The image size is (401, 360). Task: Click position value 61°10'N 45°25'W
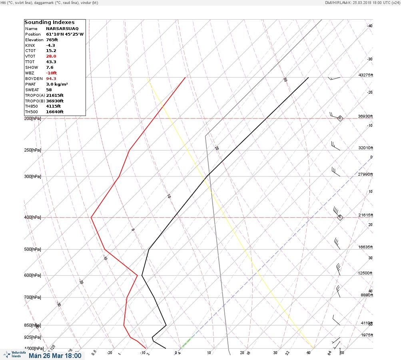point(65,34)
